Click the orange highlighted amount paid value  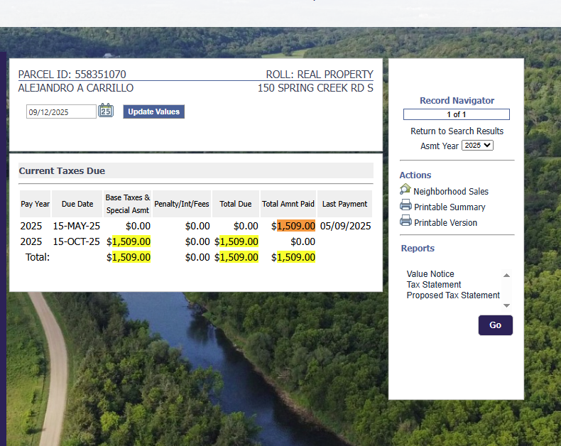[x=296, y=226]
